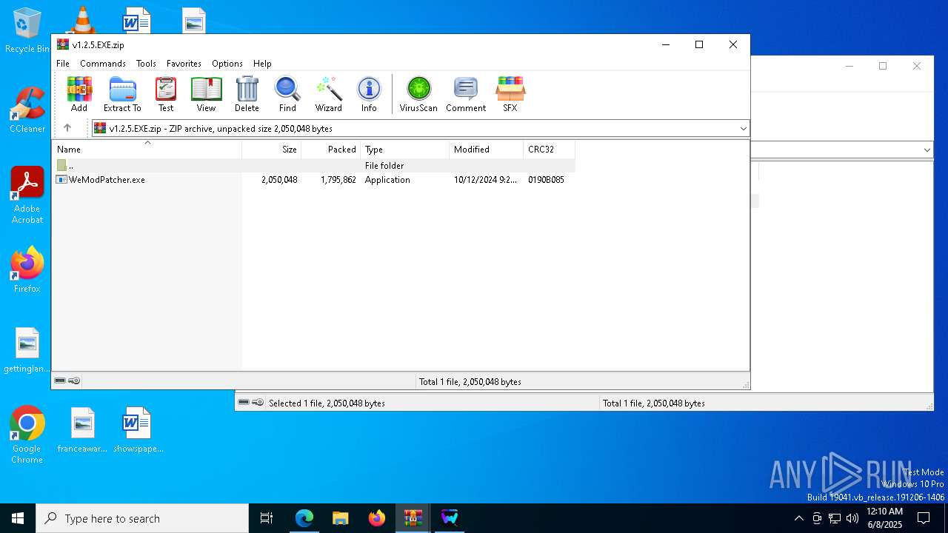Sort by Name column header
The width and height of the screenshot is (948, 533).
pyautogui.click(x=147, y=150)
